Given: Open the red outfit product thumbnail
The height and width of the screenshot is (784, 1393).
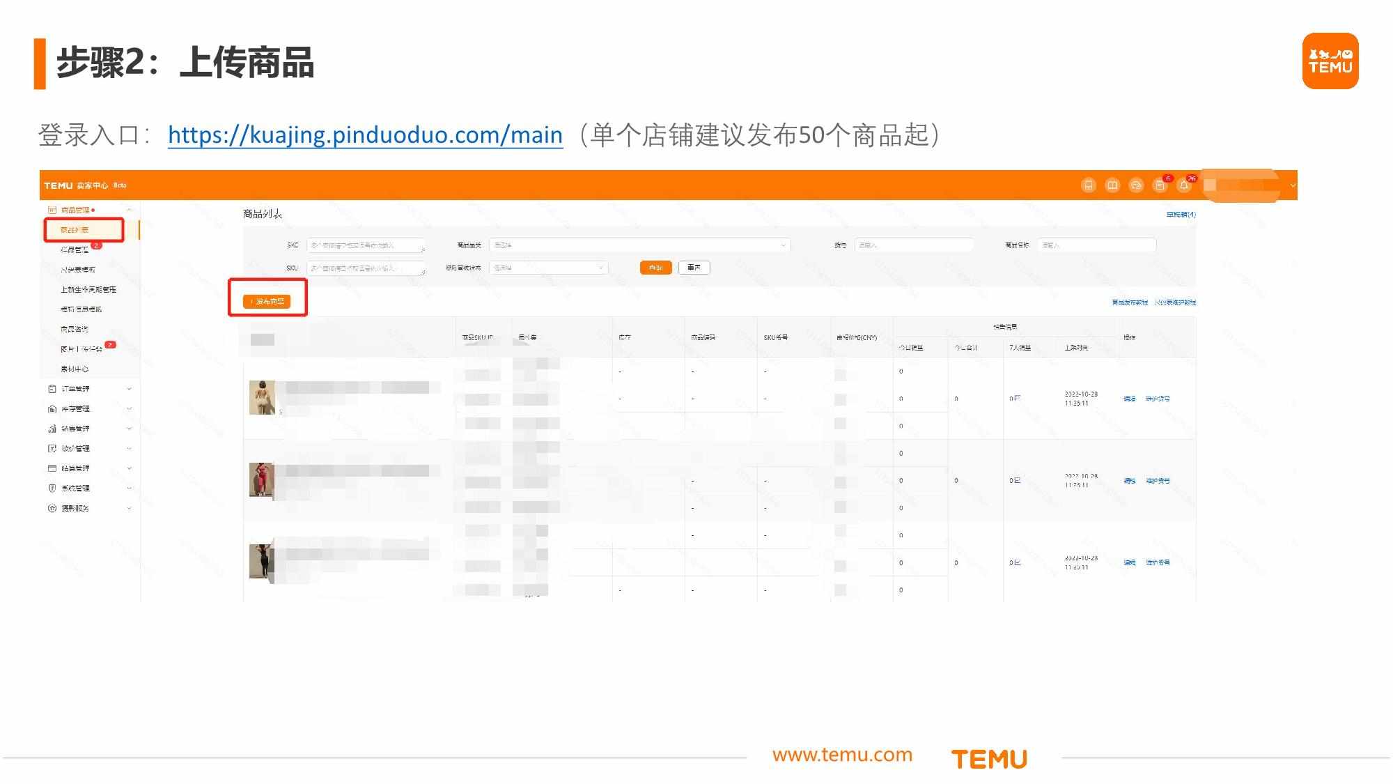Looking at the screenshot, I should 262,479.
